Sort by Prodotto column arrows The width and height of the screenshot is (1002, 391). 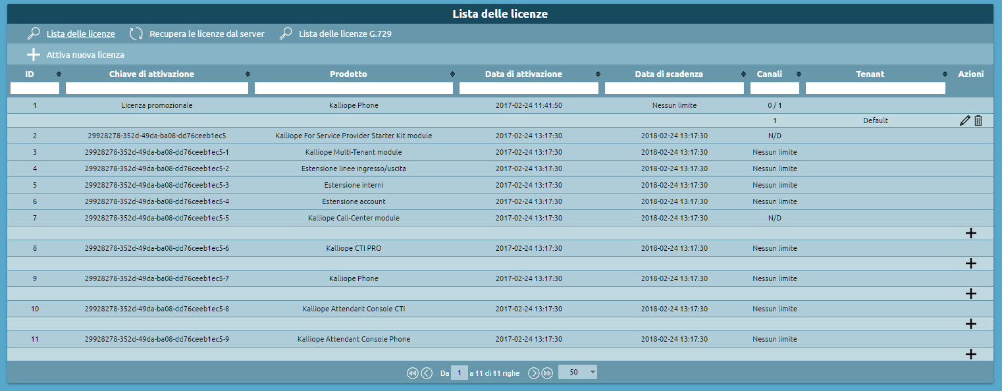(x=452, y=74)
